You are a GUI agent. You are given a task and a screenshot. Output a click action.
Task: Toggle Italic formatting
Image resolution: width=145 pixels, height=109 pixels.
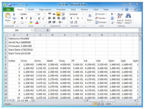point(26,18)
